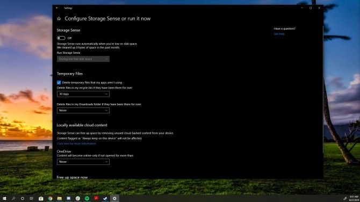This screenshot has height=202, width=360.
Task: Open the Downloads folder Never dropdown
Action: tap(83, 111)
